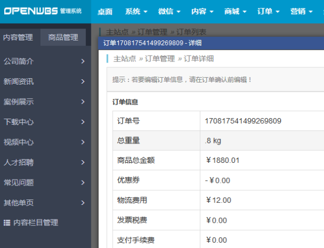The width and height of the screenshot is (324, 248).
Task: Click the list icon beside 内容栏目管理
Action: click(7, 223)
